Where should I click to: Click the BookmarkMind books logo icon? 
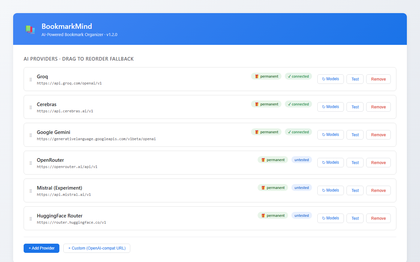30,29
